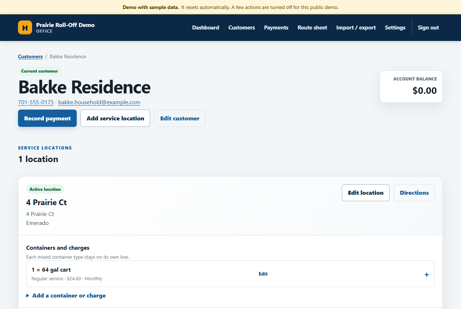Click the '4 Prairie Ct' location heading
This screenshot has height=309, width=461.
click(46, 202)
